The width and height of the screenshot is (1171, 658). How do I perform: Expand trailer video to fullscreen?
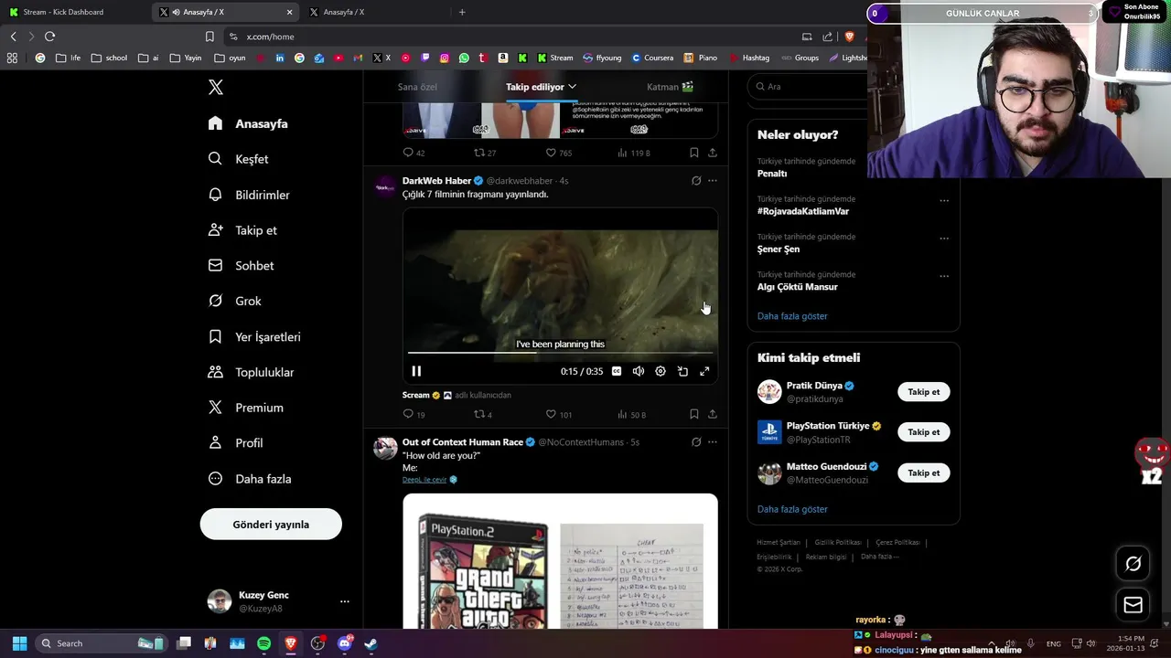coord(704,371)
